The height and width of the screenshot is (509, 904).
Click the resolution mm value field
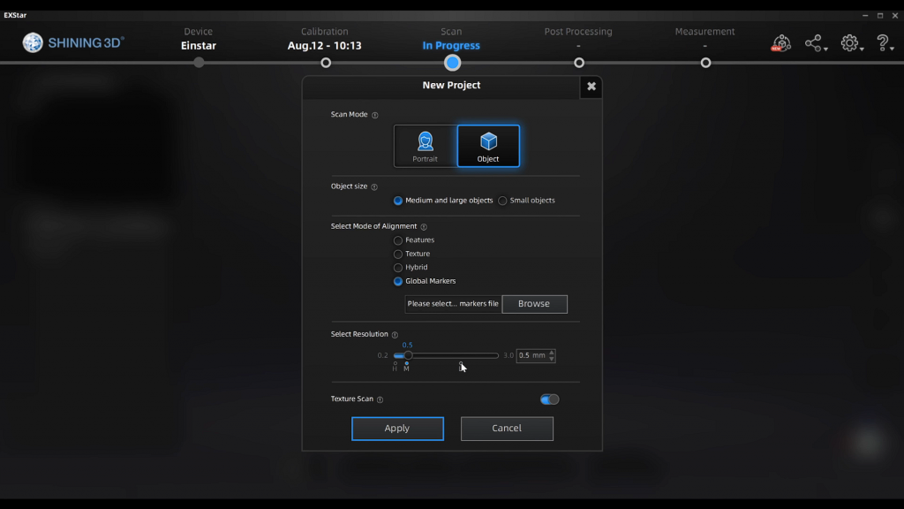click(531, 355)
